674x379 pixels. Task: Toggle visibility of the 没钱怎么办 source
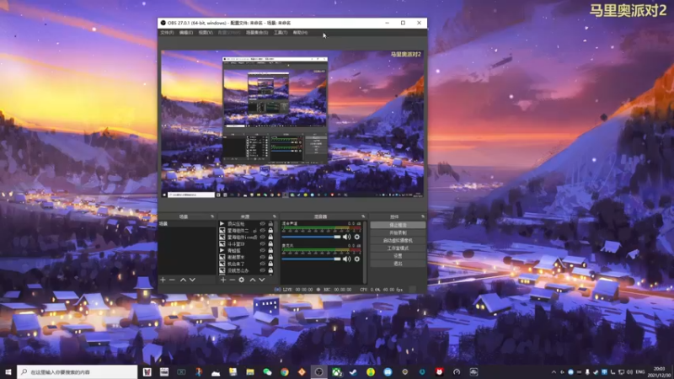coord(263,270)
